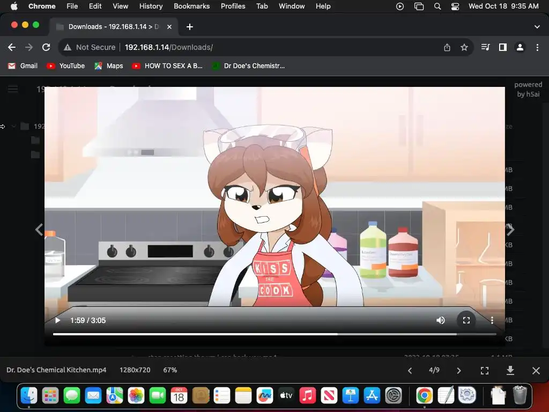Open Calendar from the Dock
549x412 pixels.
[x=179, y=396]
